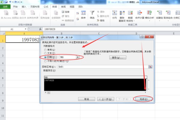This screenshot has height=120, width=180.
Task: Click the data preview horizontal scrollbar thumb
Action: point(49,92)
